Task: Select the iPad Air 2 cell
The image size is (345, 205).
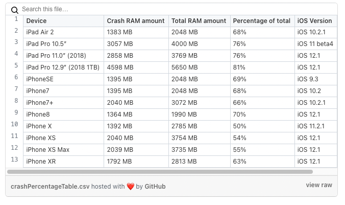Action: [63, 32]
